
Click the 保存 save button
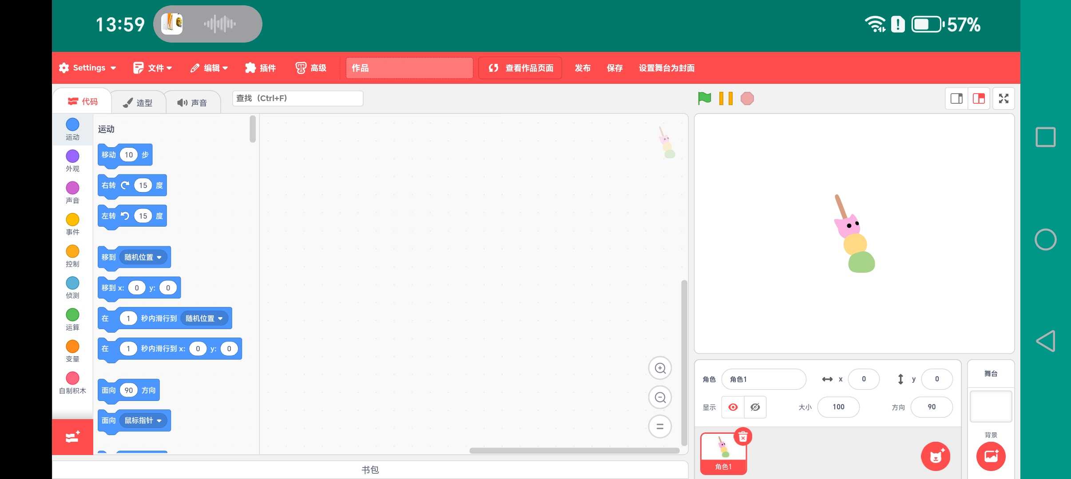pos(615,68)
